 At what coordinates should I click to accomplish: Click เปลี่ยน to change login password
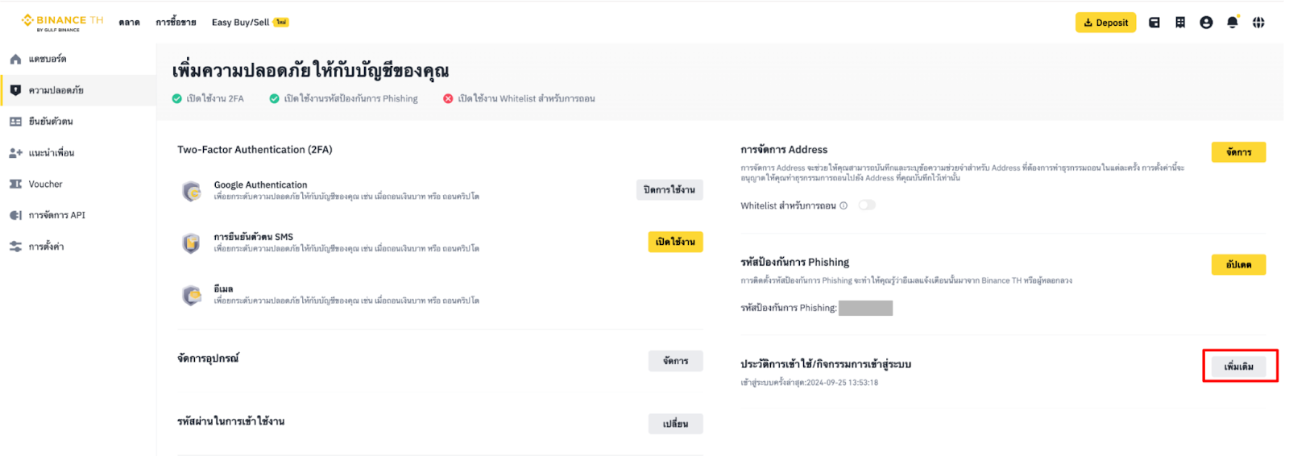tap(675, 424)
